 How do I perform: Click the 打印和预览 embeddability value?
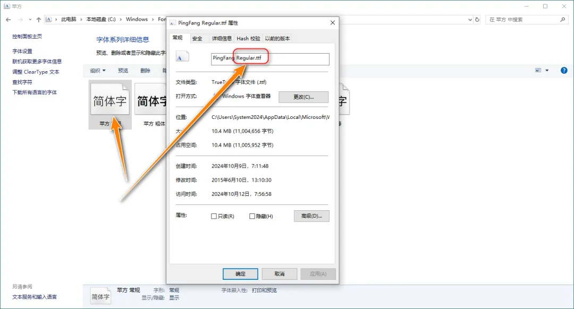[x=264, y=290]
